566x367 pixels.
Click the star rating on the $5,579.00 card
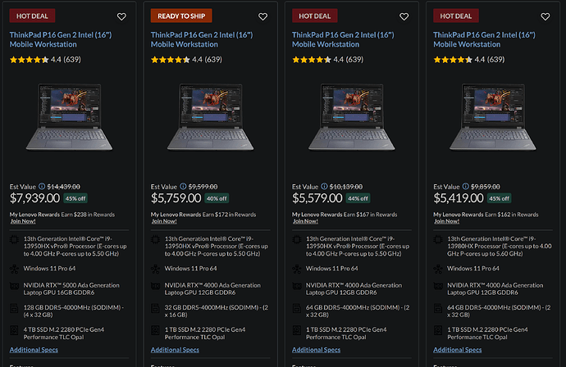click(312, 60)
